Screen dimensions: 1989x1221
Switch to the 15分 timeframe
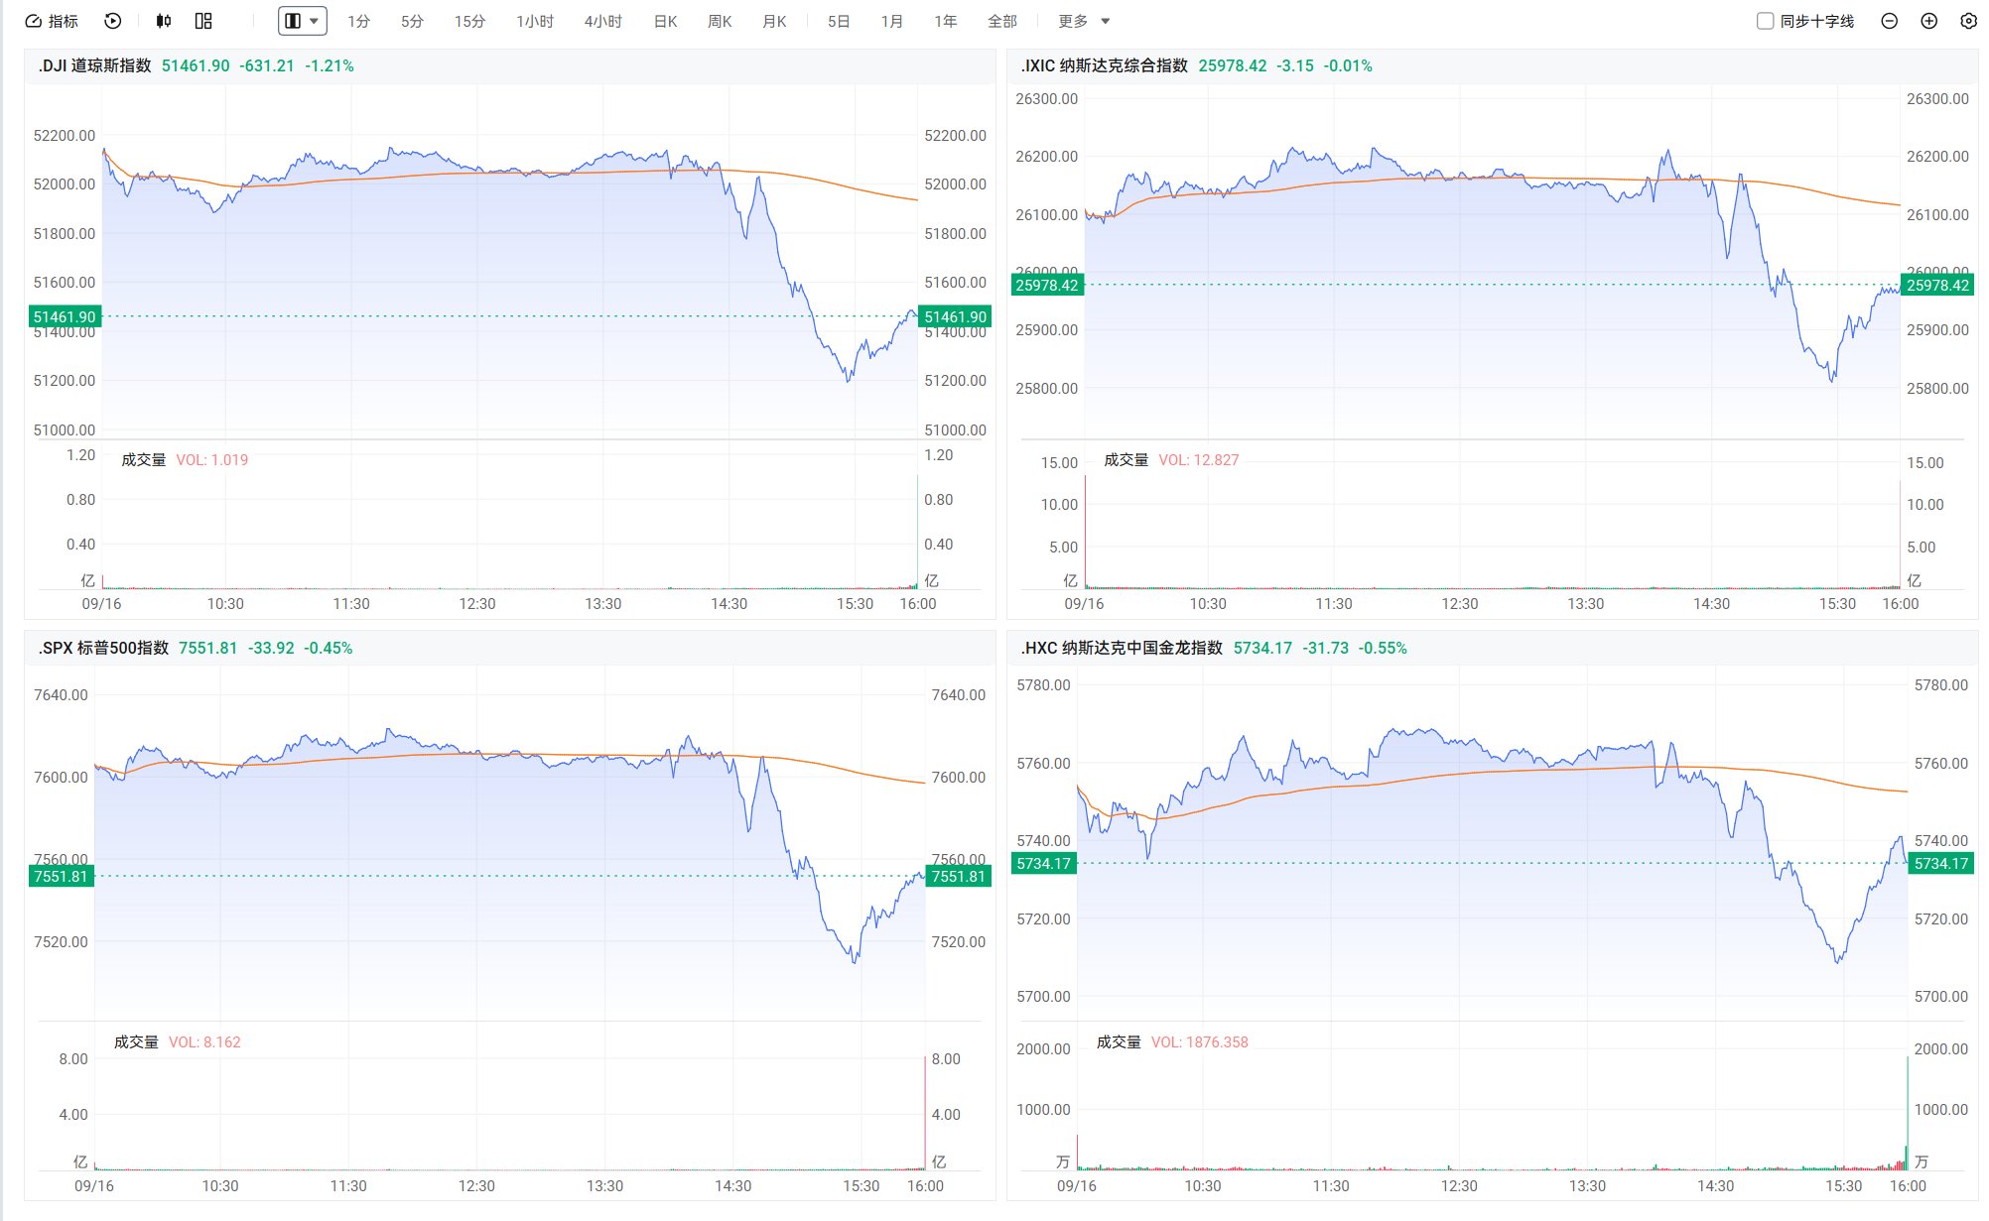(469, 21)
